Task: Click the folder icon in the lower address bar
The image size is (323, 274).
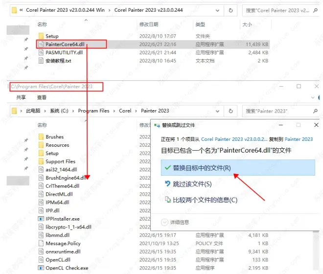Action: click(x=14, y=111)
